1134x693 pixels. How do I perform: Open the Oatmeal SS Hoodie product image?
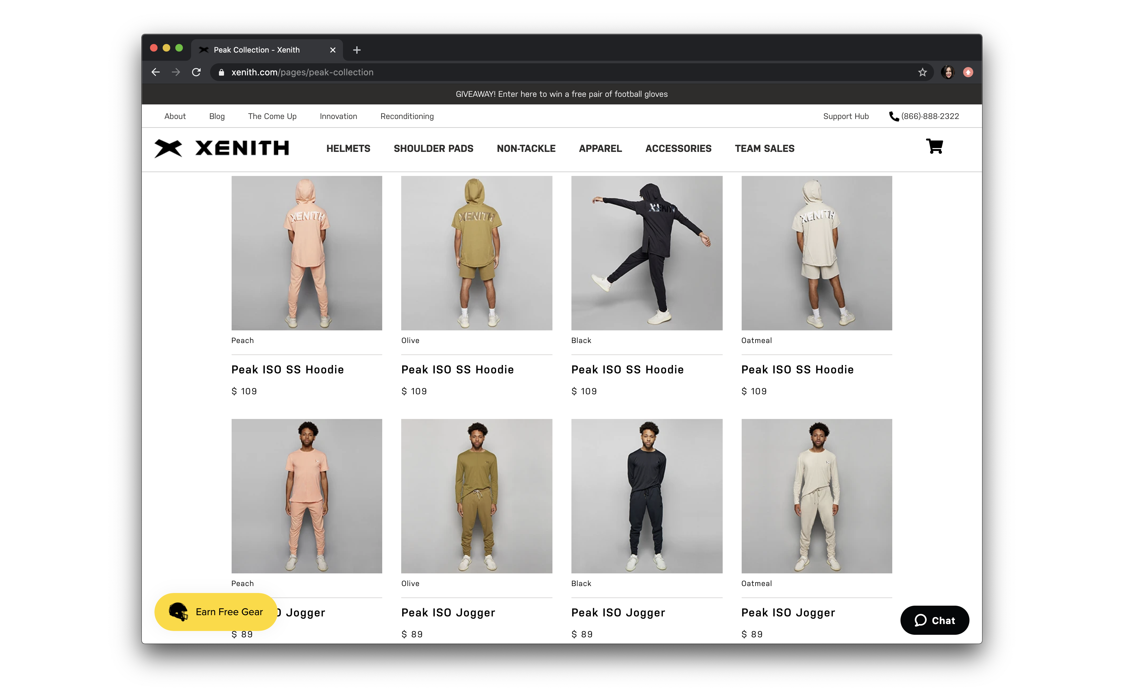click(816, 253)
